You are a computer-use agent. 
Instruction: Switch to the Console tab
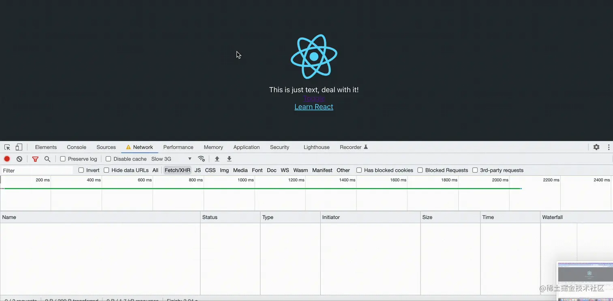77,147
